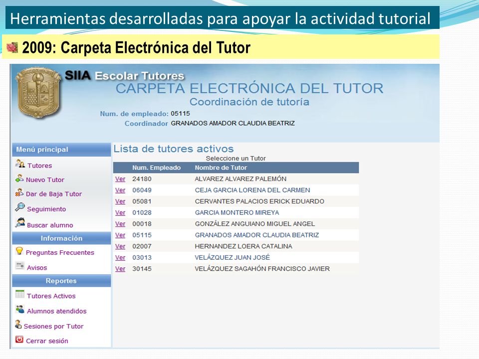Click the Sesiones por Tutor icon
Screen dimensions: 479x359
18,324
